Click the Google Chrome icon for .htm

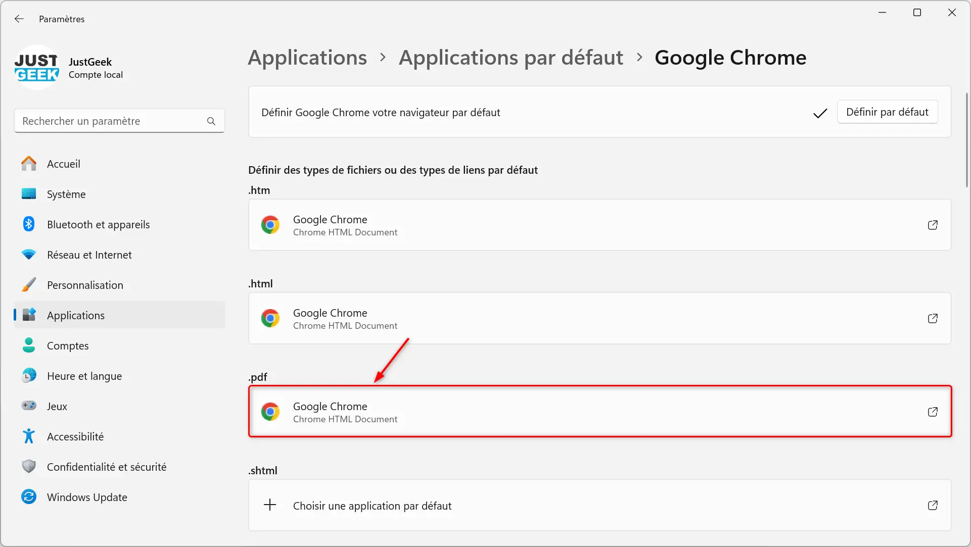269,225
